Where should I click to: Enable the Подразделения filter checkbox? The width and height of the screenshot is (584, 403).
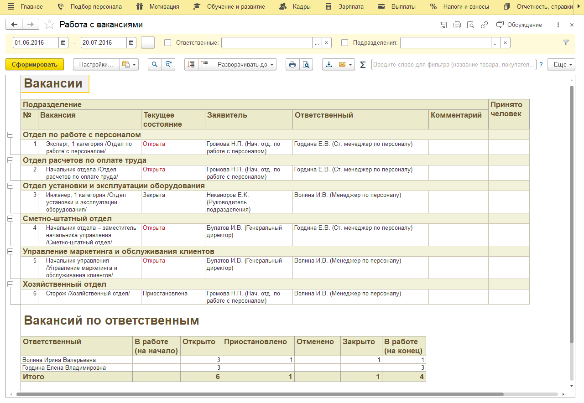click(x=344, y=42)
